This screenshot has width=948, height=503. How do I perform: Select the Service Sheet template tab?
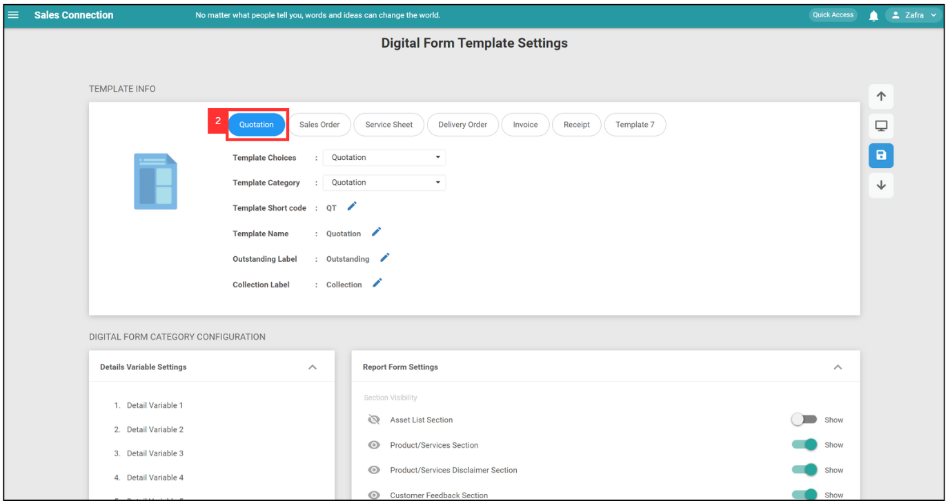(389, 125)
